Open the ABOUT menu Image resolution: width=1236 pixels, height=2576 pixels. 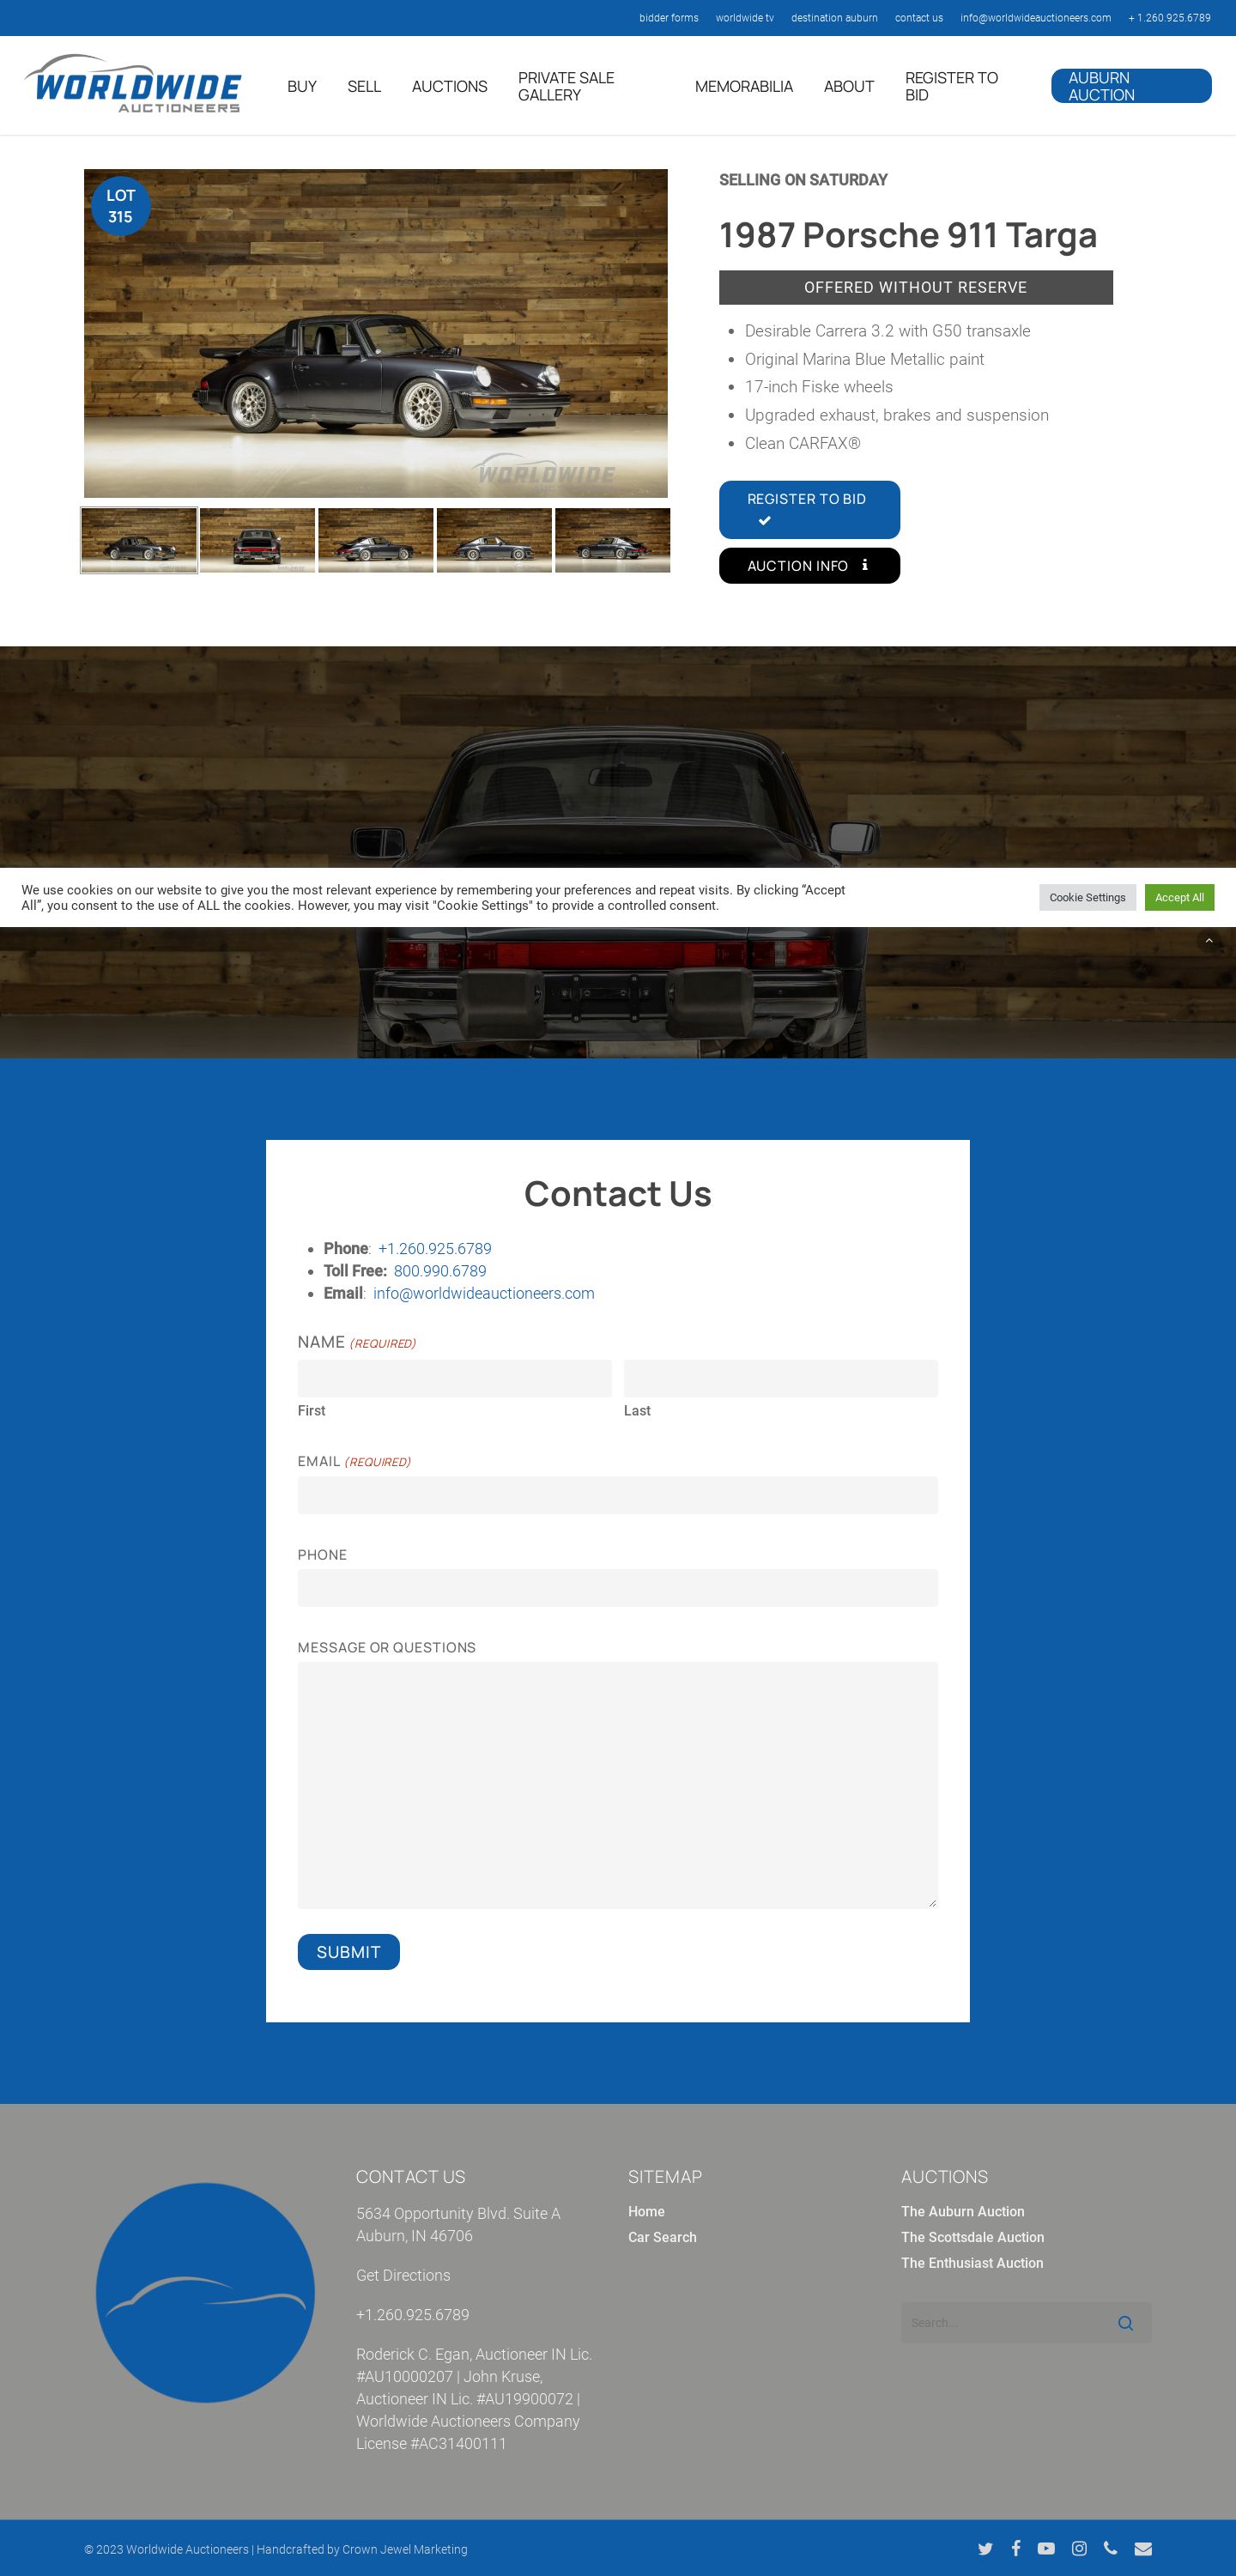click(x=848, y=86)
